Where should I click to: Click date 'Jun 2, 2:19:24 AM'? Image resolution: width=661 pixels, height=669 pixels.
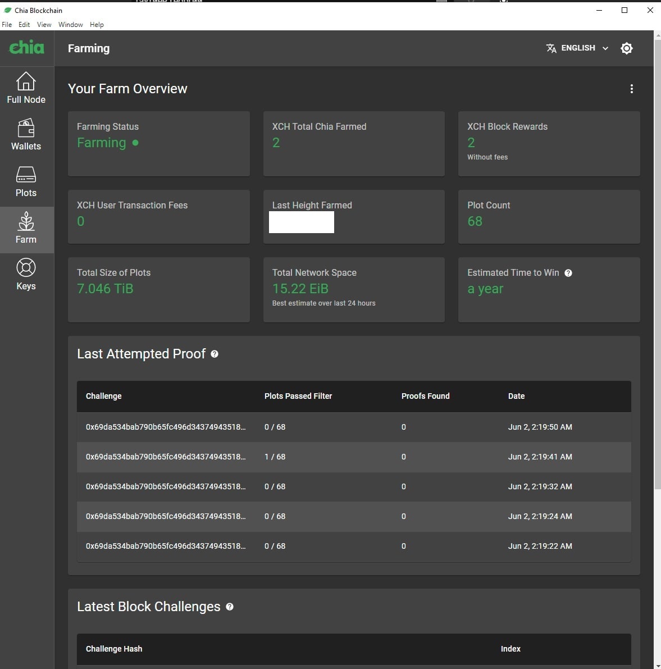(540, 516)
